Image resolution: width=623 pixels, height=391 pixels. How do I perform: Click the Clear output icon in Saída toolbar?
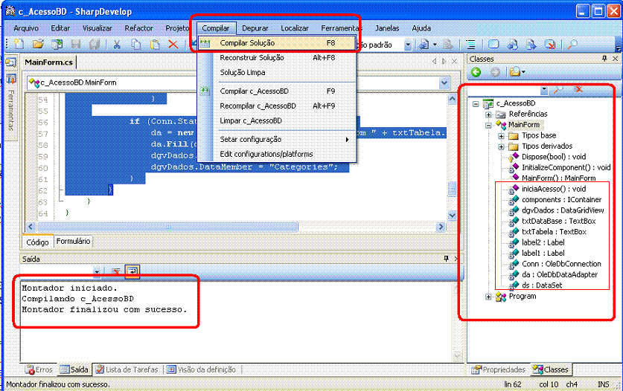(x=115, y=271)
